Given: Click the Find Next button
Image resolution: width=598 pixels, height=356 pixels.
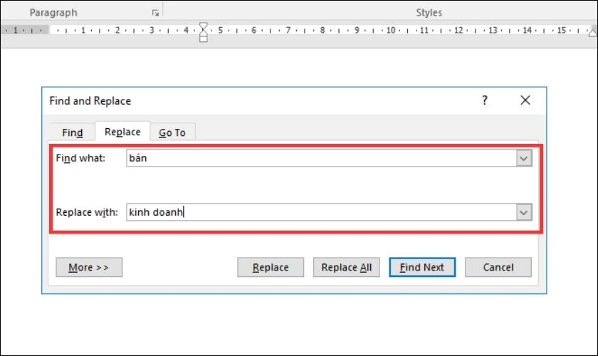Looking at the screenshot, I should (x=422, y=267).
